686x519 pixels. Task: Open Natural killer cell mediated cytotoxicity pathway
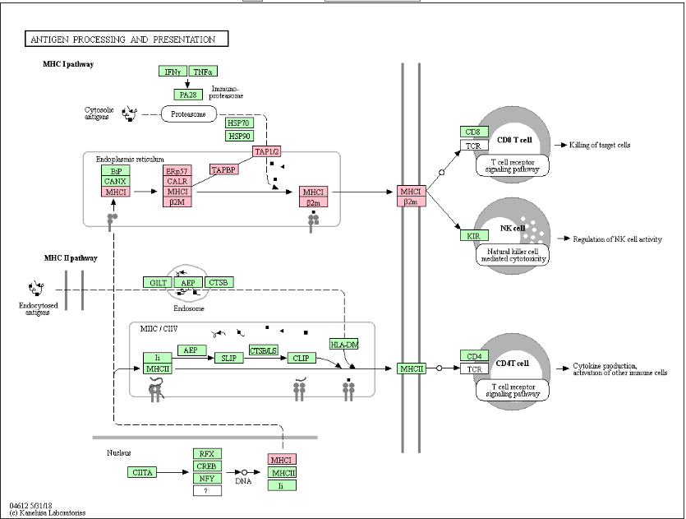click(x=513, y=254)
